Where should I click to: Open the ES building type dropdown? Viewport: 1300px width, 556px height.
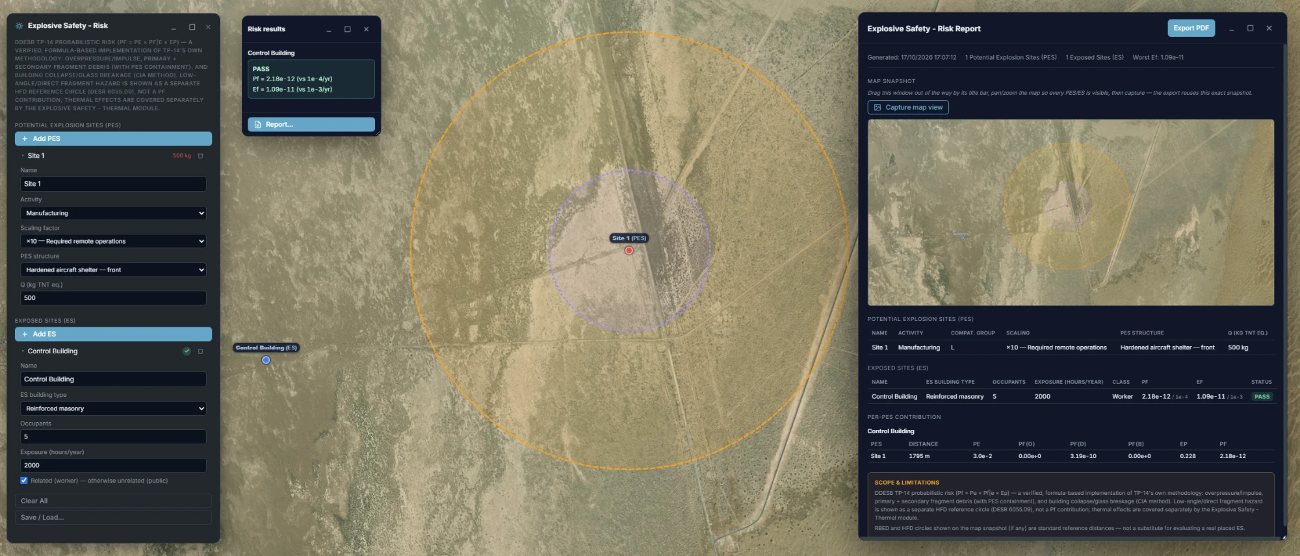(113, 409)
